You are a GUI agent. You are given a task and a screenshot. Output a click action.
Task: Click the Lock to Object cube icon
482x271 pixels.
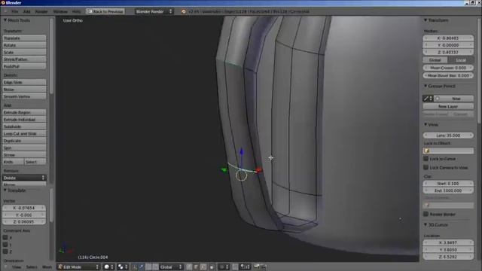(x=427, y=151)
